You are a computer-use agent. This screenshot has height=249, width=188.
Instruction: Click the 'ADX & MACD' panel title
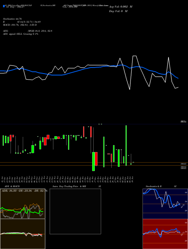click(x=12, y=186)
